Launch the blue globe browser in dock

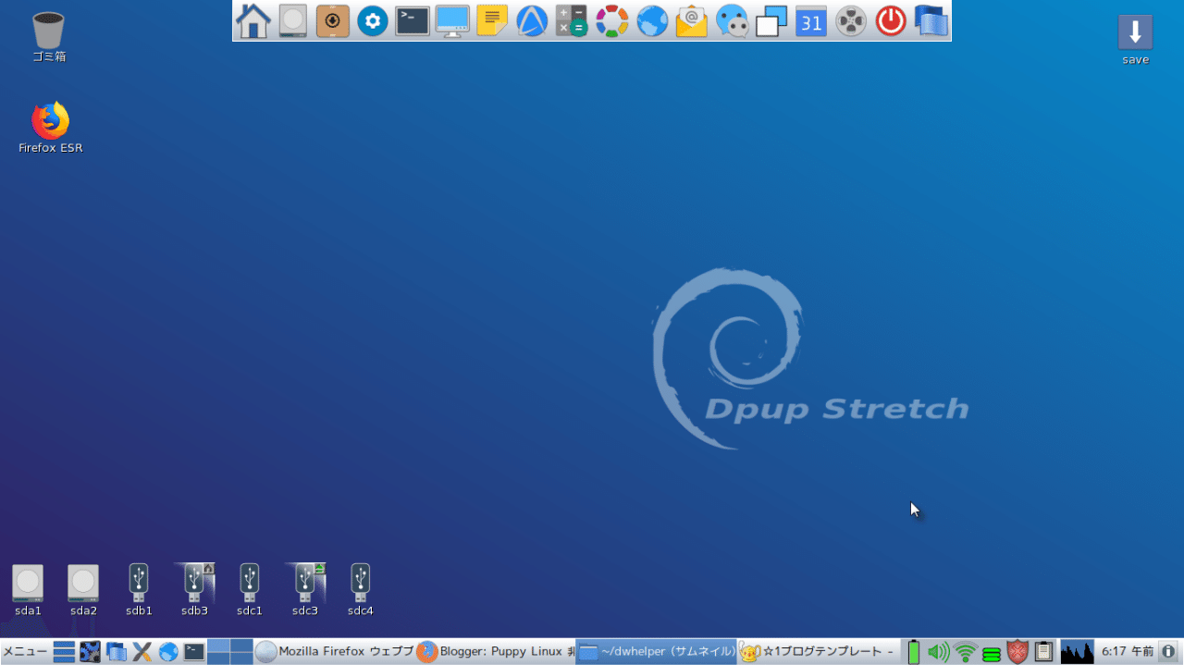[652, 20]
